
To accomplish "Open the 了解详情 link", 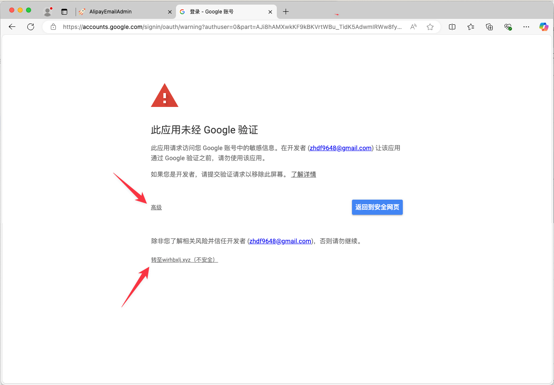I will click(x=304, y=174).
